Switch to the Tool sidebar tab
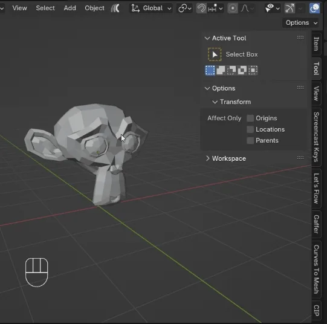This screenshot has height=324, width=327. point(316,68)
